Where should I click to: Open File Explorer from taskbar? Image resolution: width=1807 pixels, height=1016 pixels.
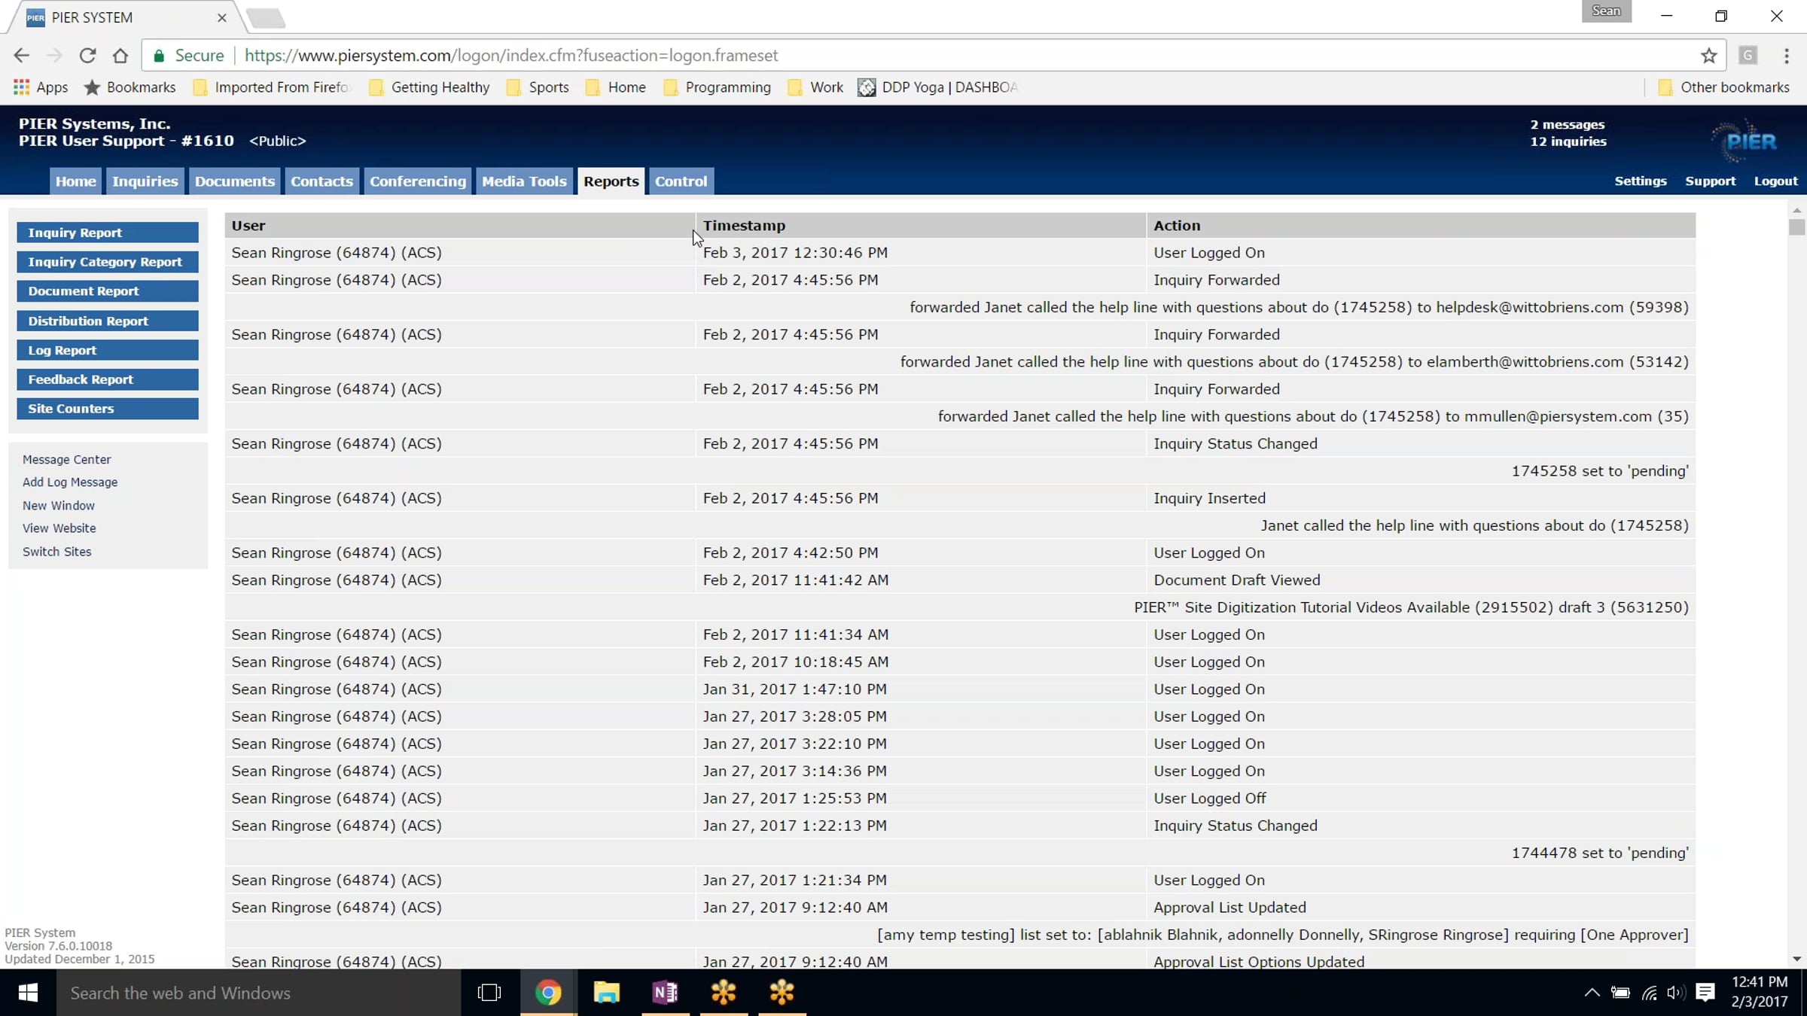tap(606, 993)
